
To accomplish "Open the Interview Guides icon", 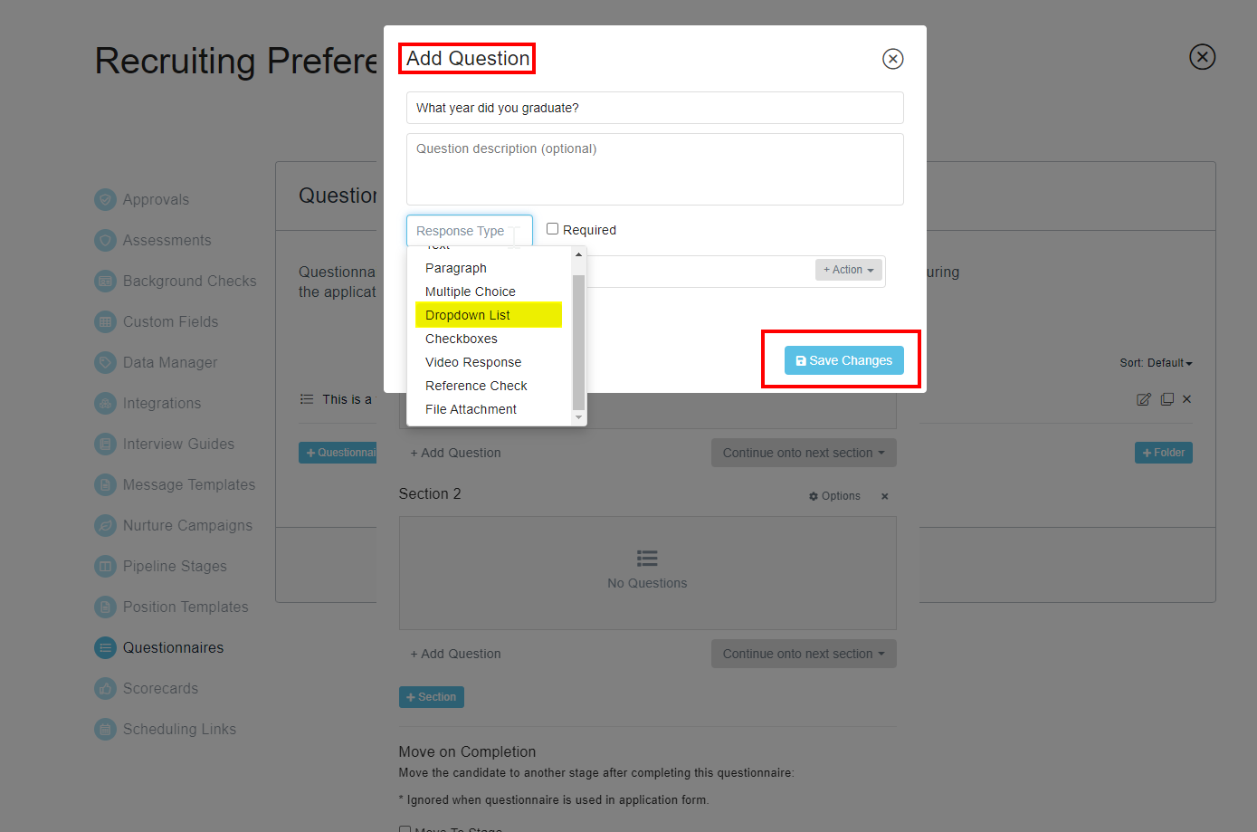I will [x=105, y=444].
